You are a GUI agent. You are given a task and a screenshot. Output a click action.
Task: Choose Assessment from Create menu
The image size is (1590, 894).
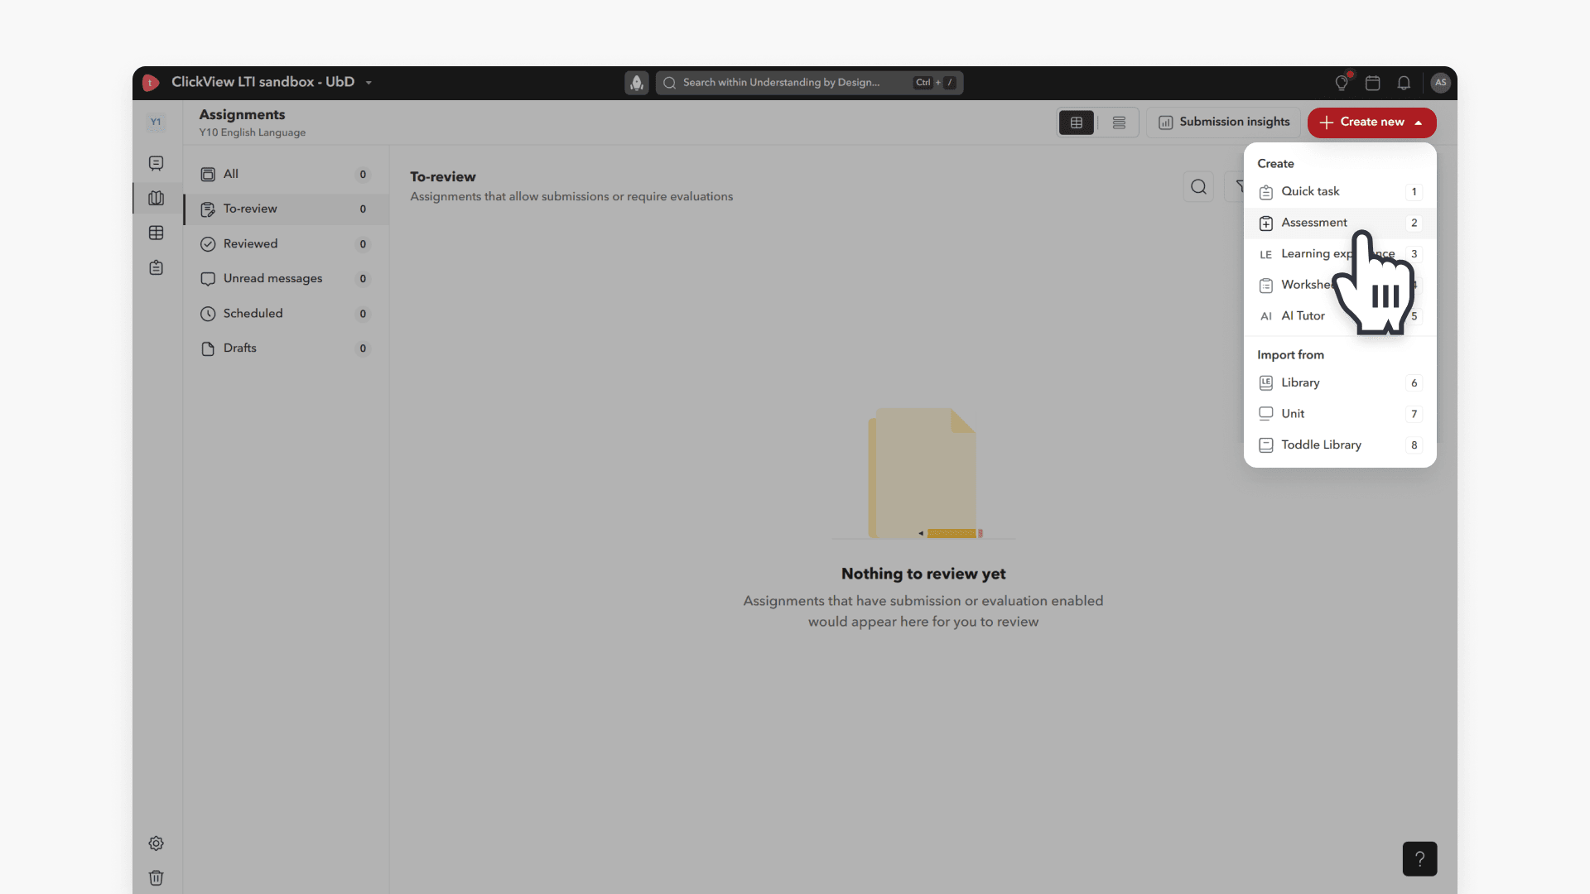point(1340,223)
